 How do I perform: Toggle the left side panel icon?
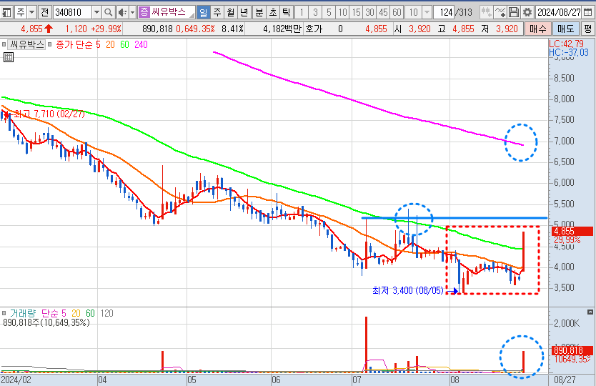(6, 13)
